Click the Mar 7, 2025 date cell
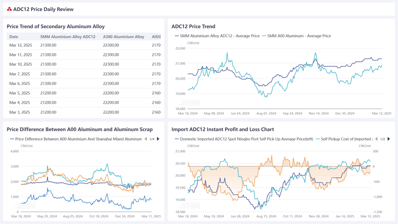Viewport: 398px width, 224px height. 19,74
